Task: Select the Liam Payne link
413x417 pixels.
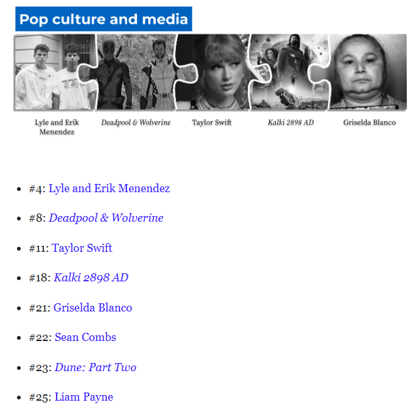Action: coord(84,397)
